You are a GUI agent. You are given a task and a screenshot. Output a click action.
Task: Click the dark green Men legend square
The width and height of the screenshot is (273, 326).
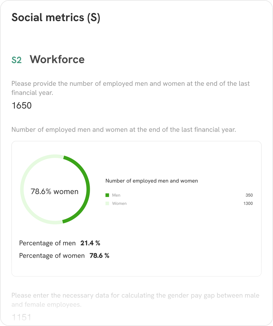107,195
